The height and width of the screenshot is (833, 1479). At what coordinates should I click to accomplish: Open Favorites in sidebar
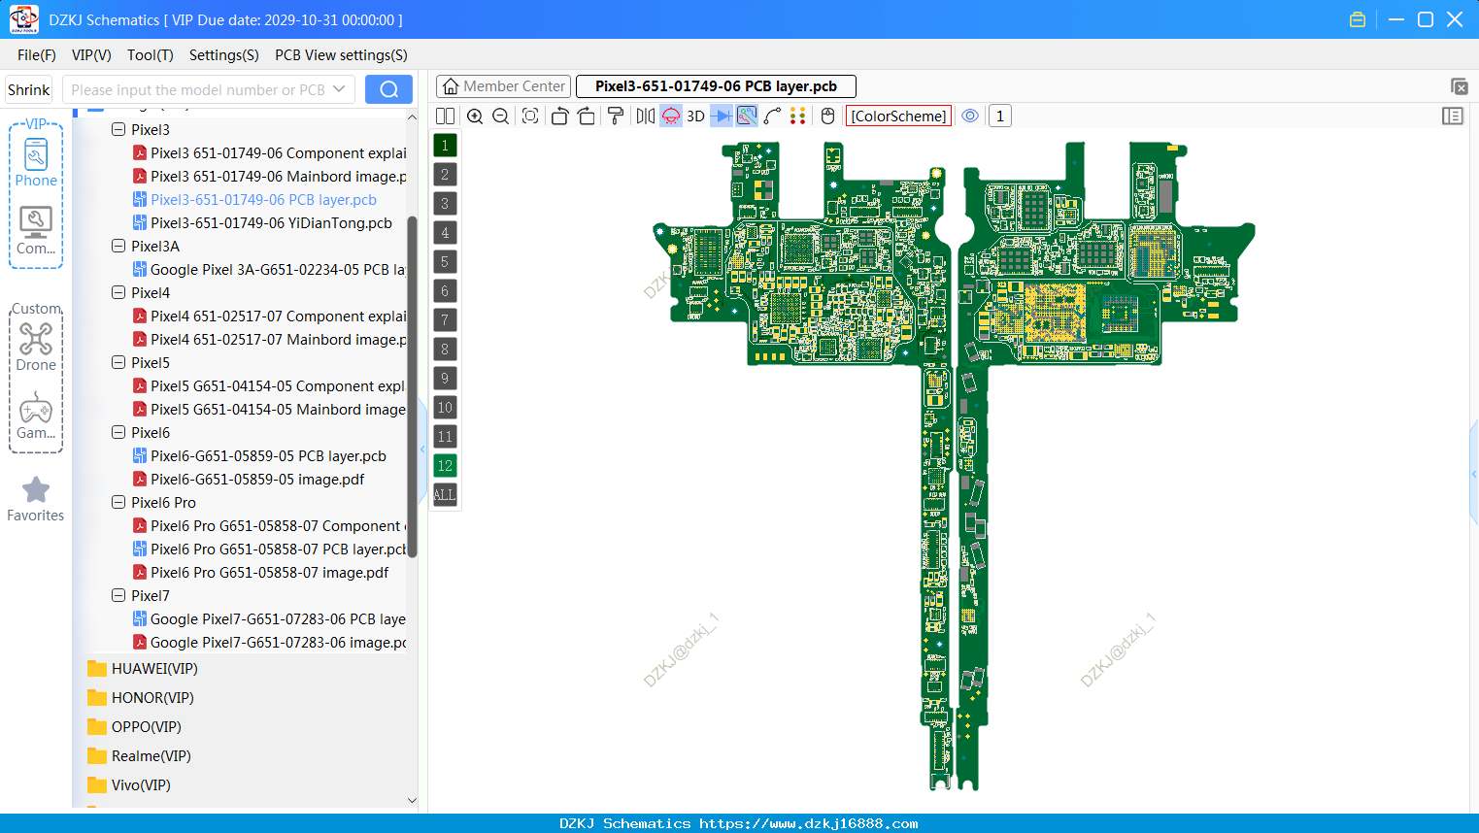click(36, 500)
